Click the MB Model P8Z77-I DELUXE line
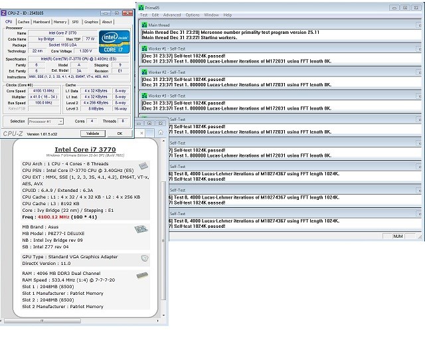425x340 pixels. pos(53,234)
